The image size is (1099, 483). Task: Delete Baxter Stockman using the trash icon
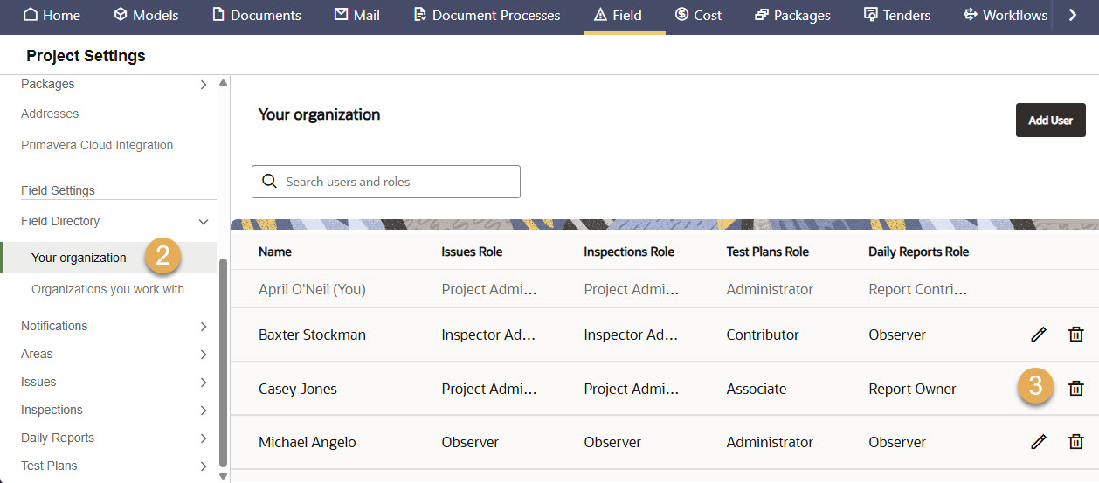(x=1076, y=335)
